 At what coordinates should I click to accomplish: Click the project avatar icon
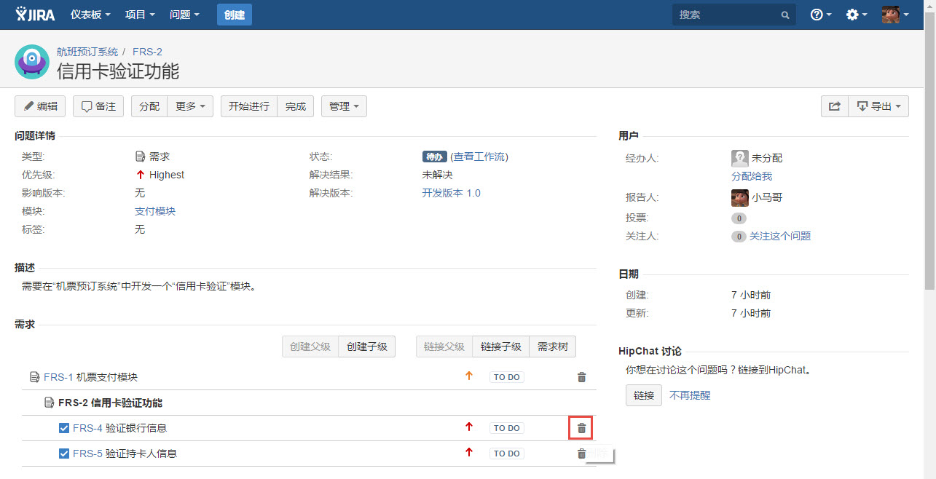coord(32,62)
